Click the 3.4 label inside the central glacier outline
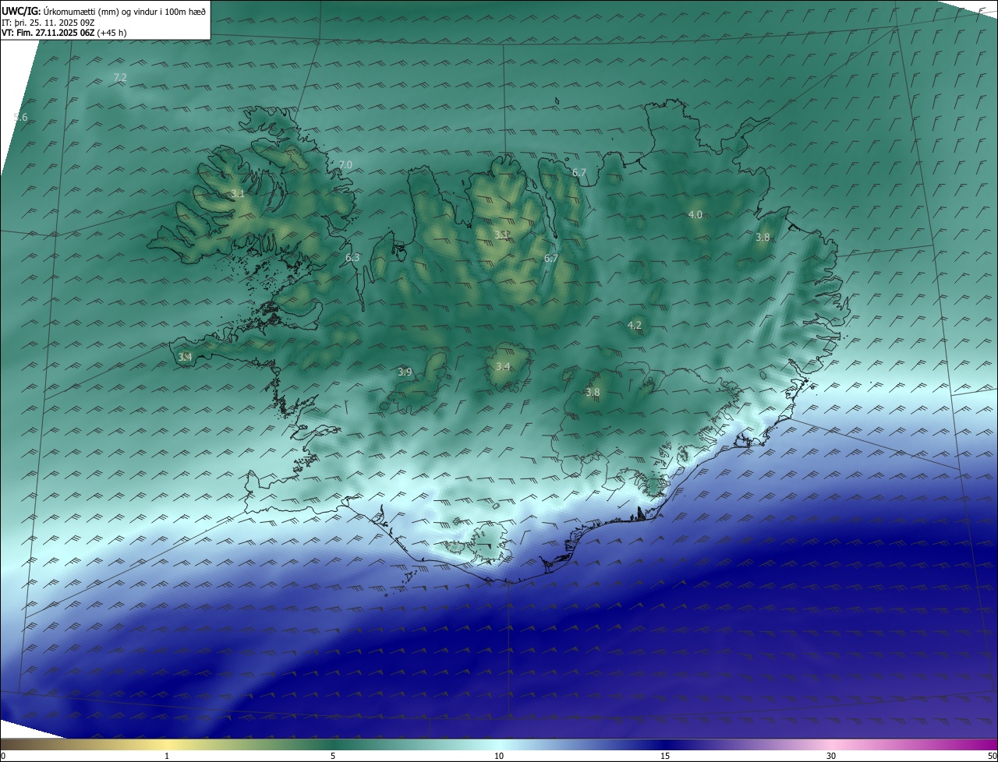This screenshot has height=762, width=998. point(503,366)
